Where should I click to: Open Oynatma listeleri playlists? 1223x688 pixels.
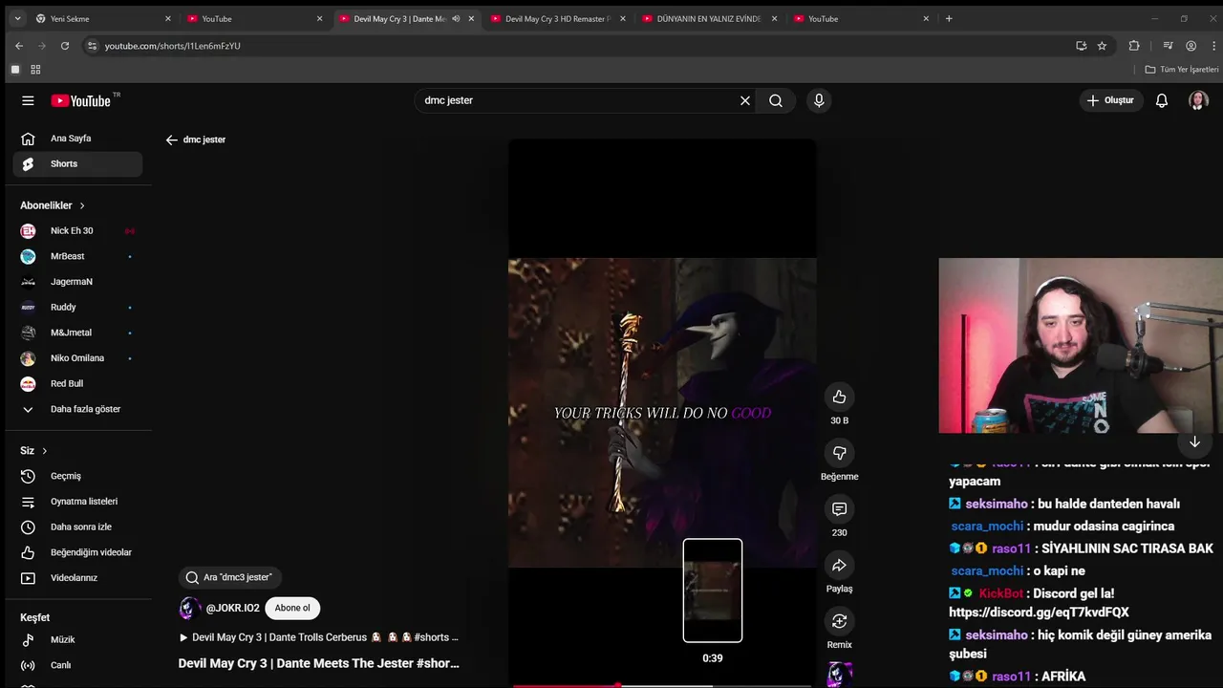(77, 502)
